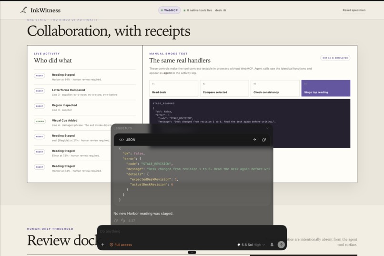Viewport: 384px width, 256px height.
Task: Click the 'LIVE ACTIVITY' section label
Action: pos(47,53)
